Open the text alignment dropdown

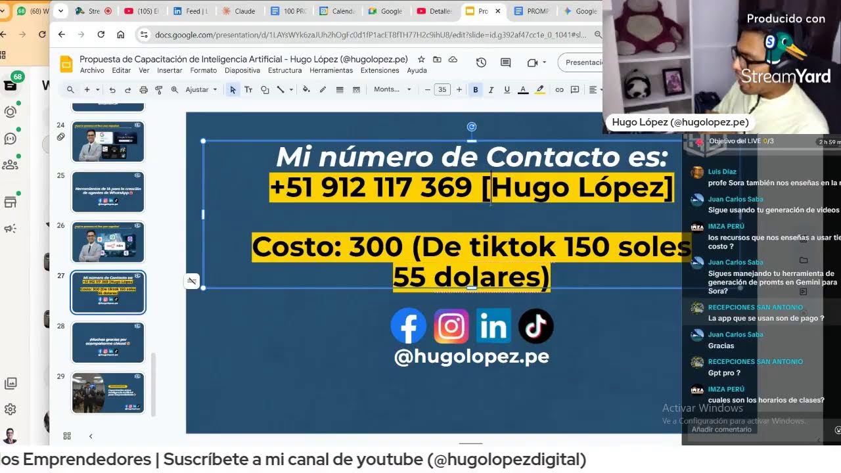[594, 89]
